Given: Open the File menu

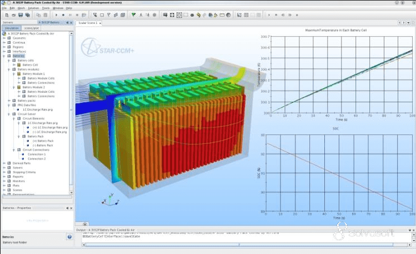Looking at the screenshot, I should click(x=4, y=8).
